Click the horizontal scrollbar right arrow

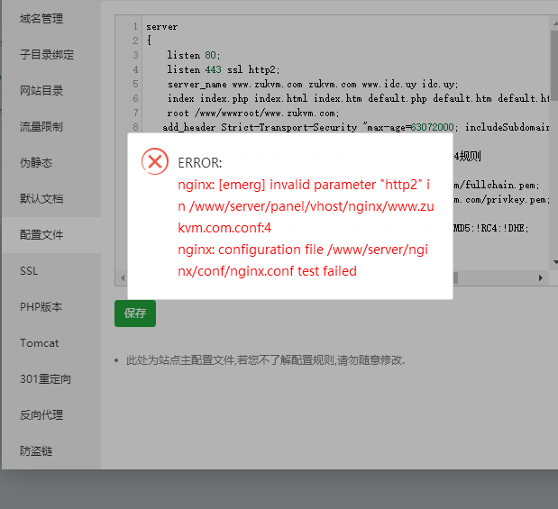[x=541, y=277]
